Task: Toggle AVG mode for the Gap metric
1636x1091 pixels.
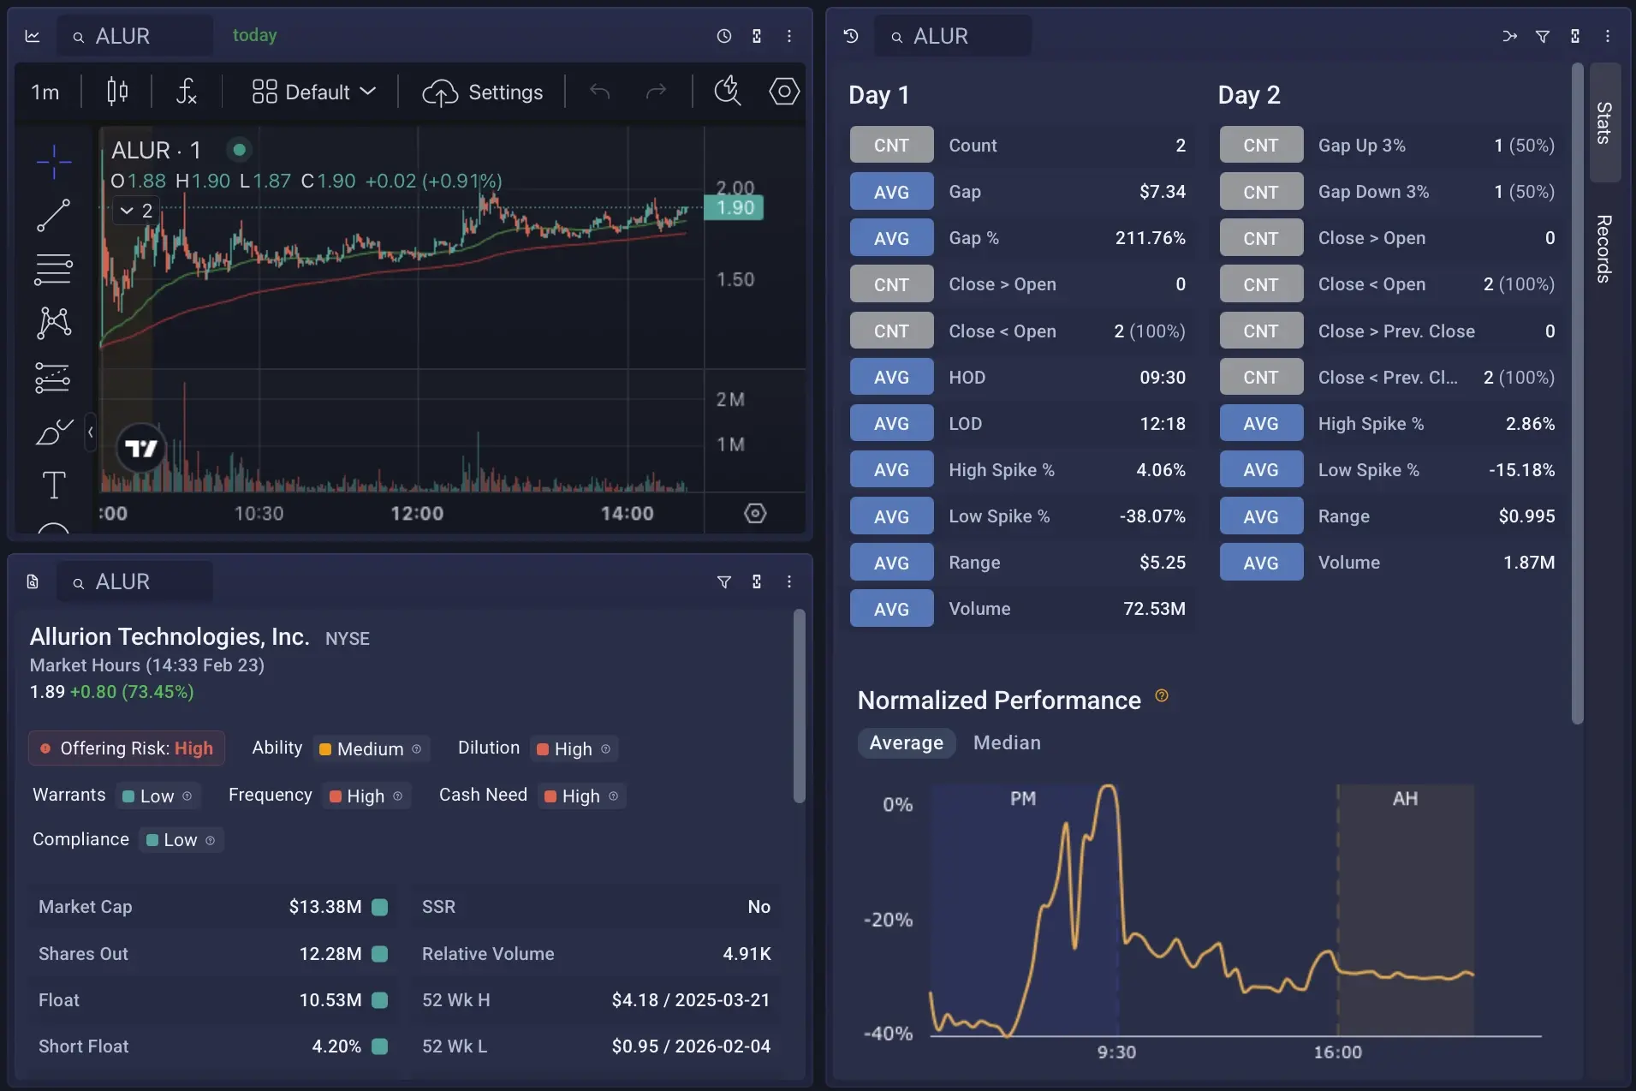Action: [890, 191]
